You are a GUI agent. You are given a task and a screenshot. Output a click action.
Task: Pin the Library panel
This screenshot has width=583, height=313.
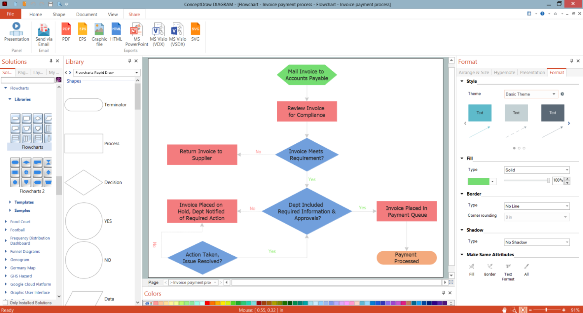click(130, 61)
